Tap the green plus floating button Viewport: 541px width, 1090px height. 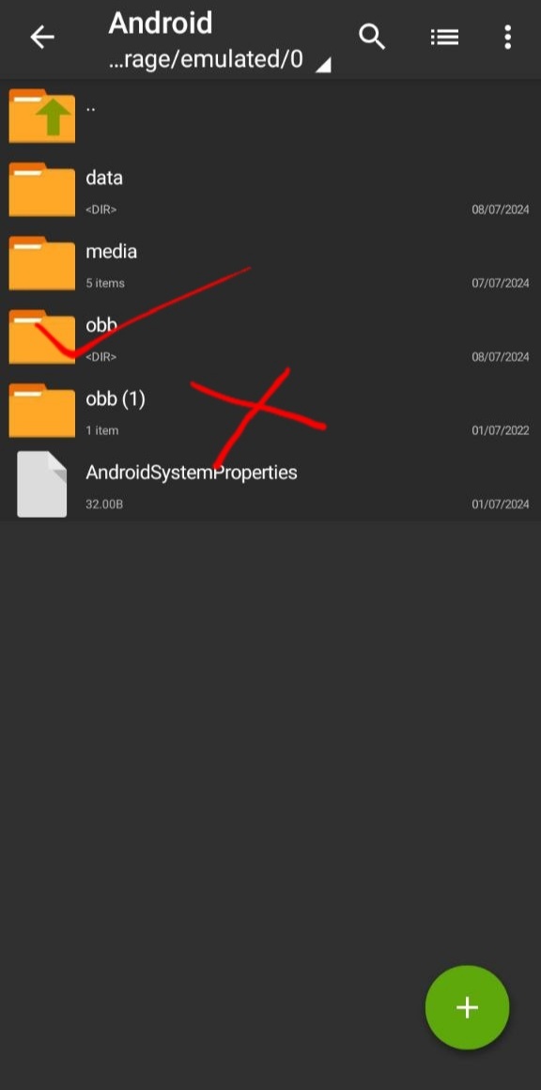coord(468,1007)
